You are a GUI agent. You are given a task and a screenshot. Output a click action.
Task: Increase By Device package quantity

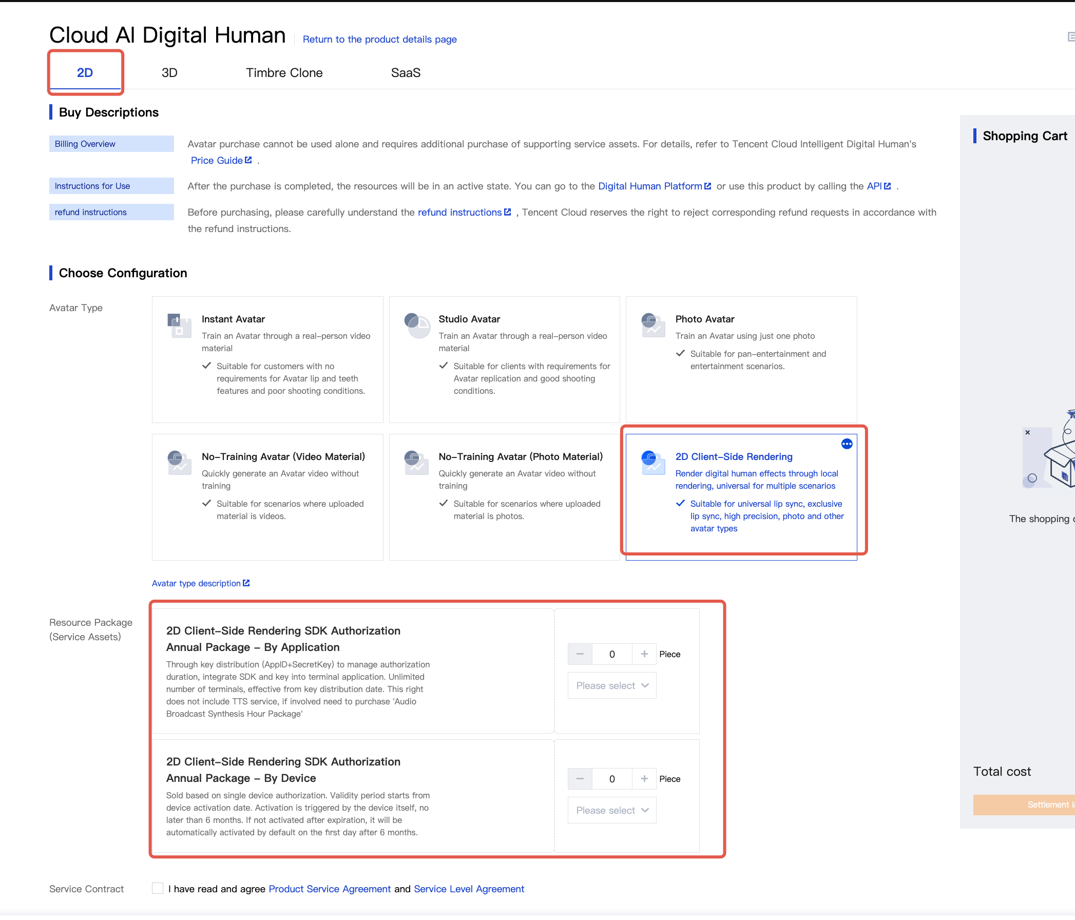point(644,778)
